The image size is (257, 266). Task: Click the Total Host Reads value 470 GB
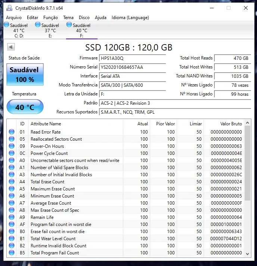(233, 58)
